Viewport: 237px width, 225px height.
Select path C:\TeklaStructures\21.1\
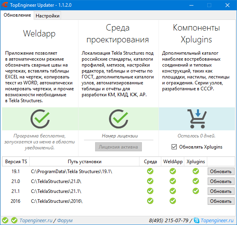click(56, 191)
